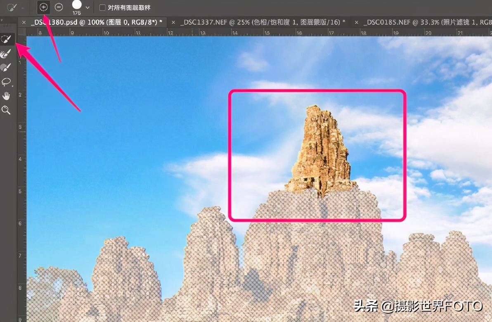Close the _DSC1380.psd tab
Screen dimensions: 492x322
[24, 22]
